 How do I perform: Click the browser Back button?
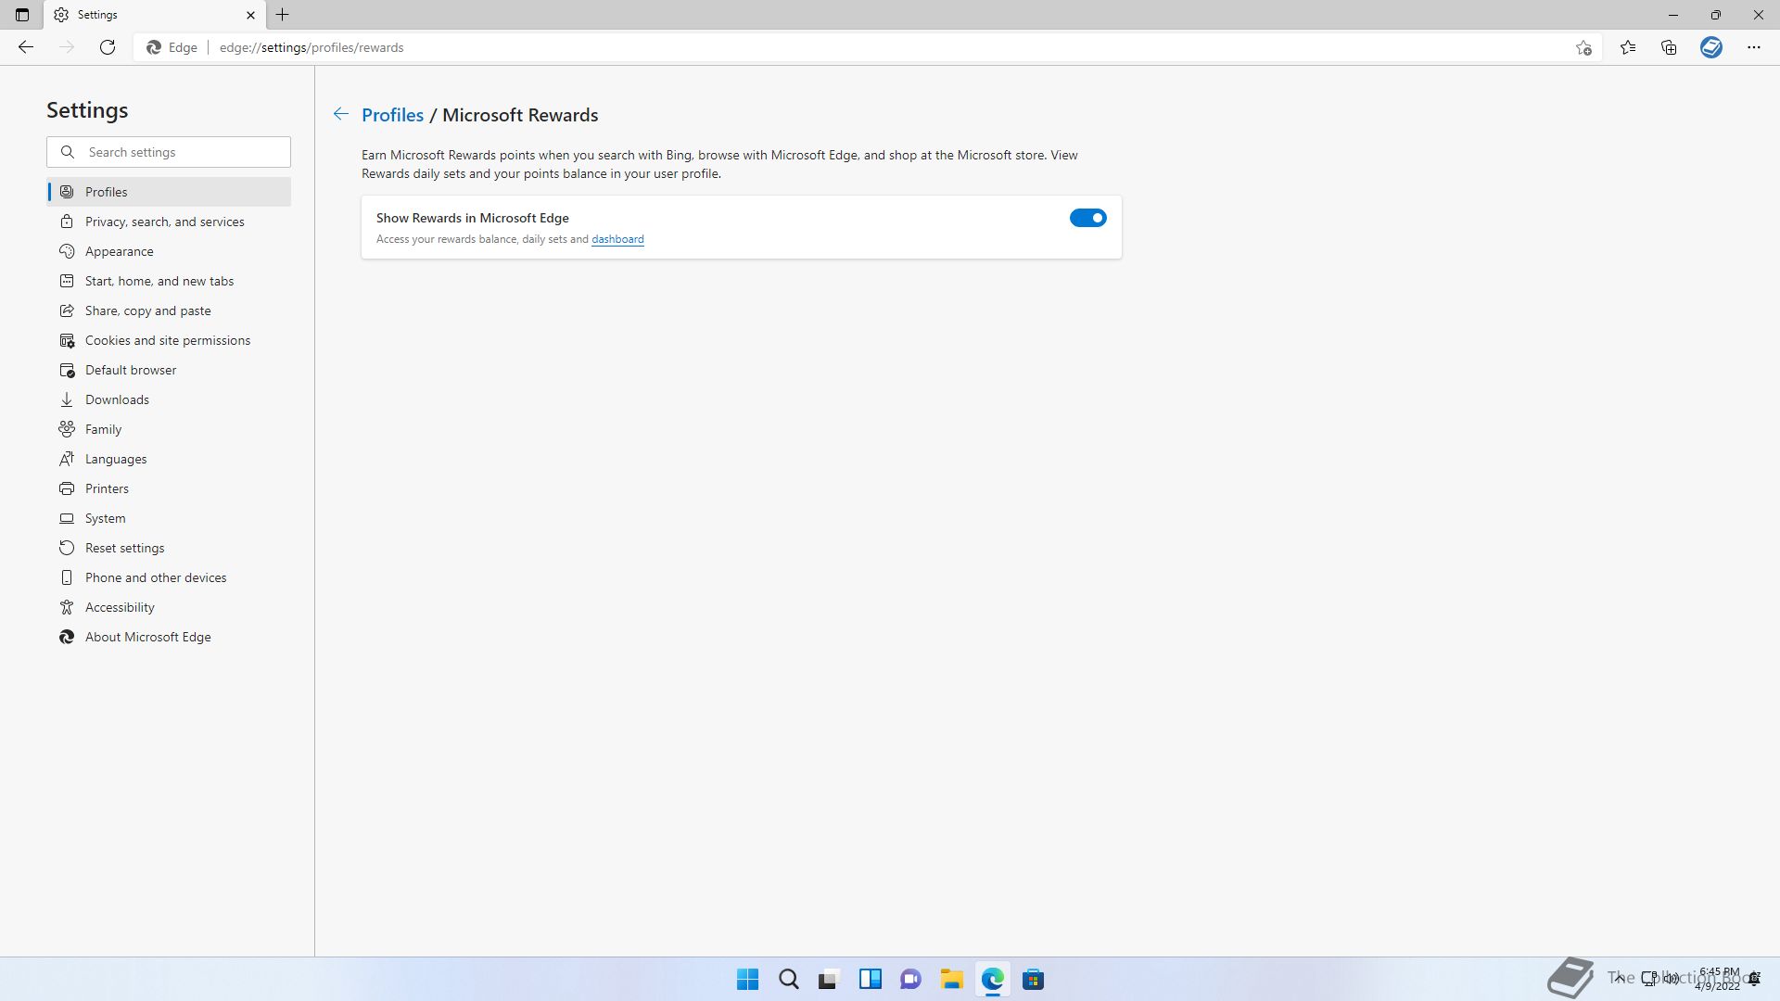click(x=26, y=47)
